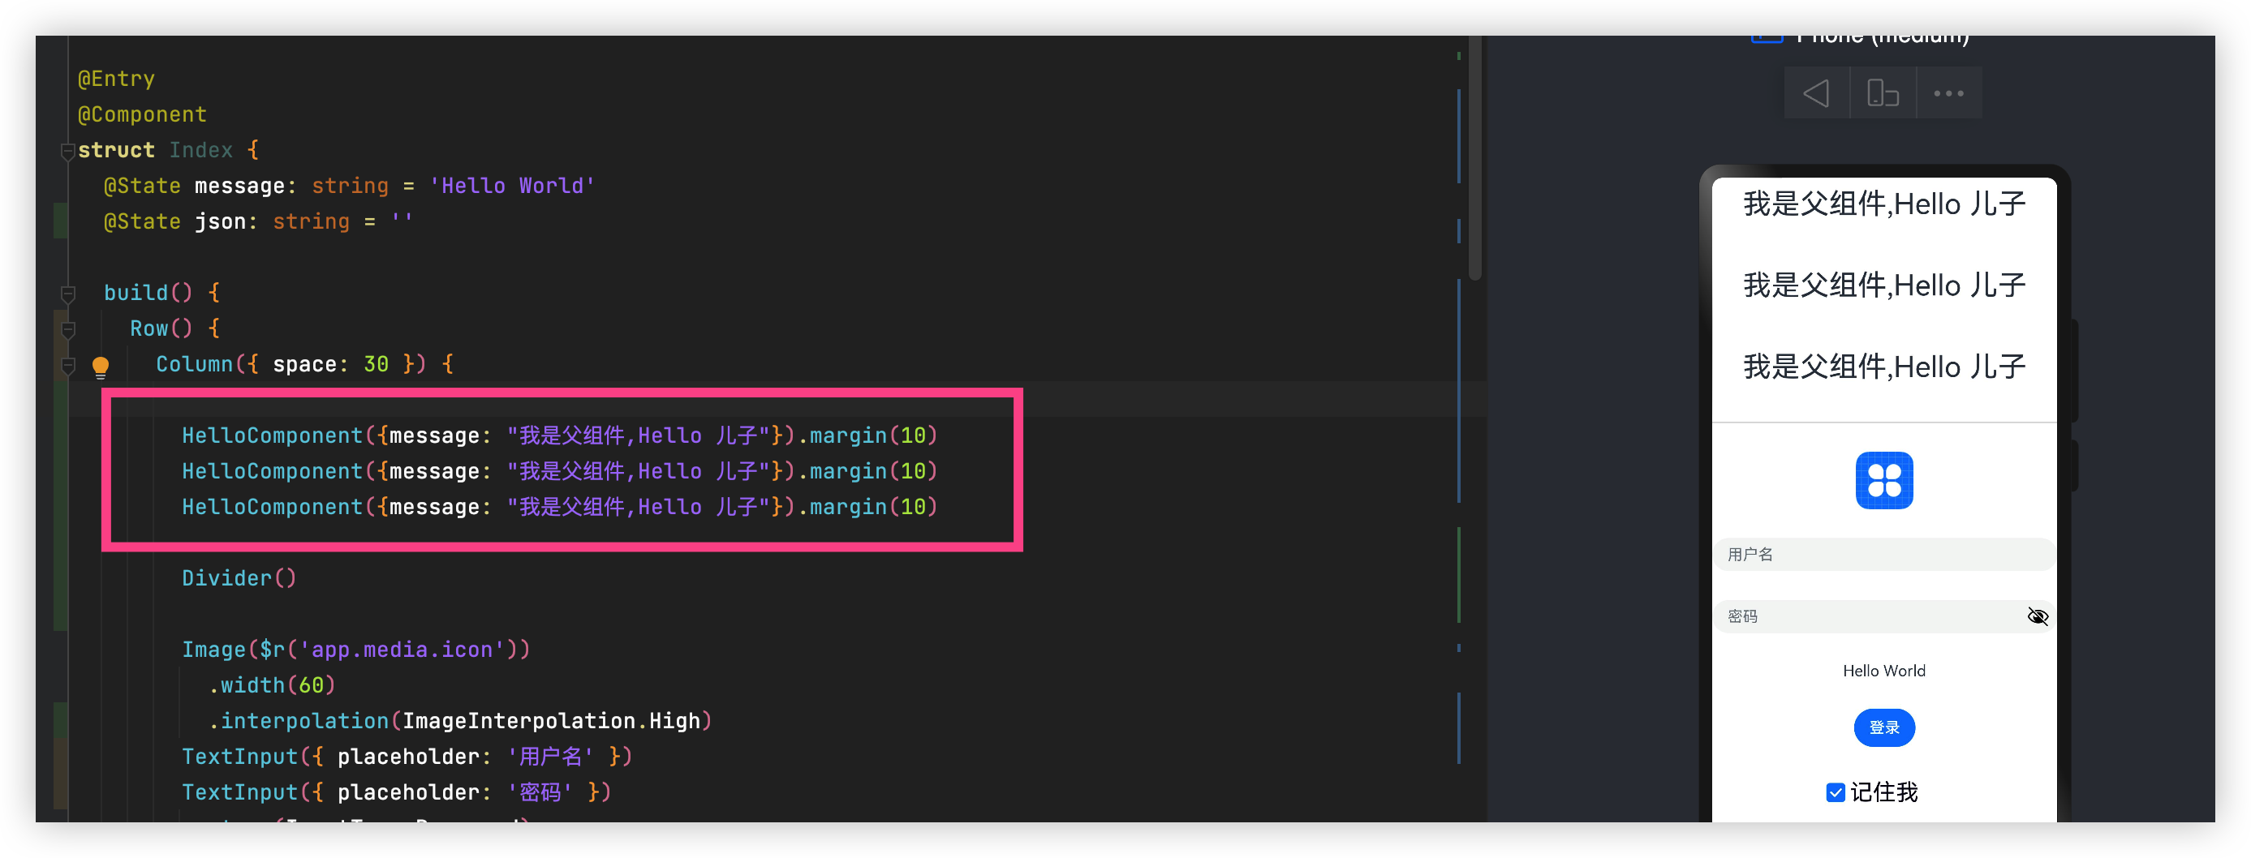Viewport: 2251px width, 858px height.
Task: Toggle password visibility eye icon
Action: (2037, 617)
